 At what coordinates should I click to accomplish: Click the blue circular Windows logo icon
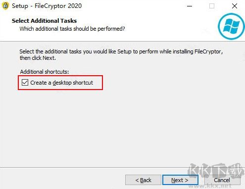click(231, 26)
